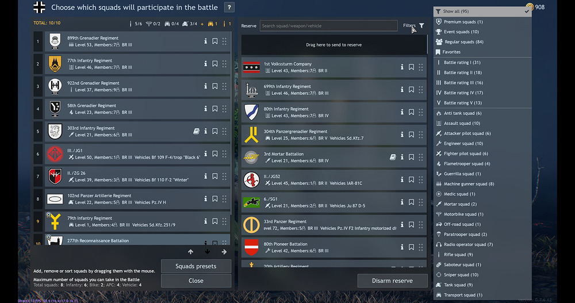Open Squads presets
This screenshot has width=575, height=303.
196,266
